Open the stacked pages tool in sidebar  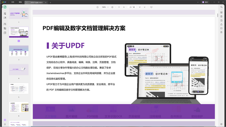[5, 33]
